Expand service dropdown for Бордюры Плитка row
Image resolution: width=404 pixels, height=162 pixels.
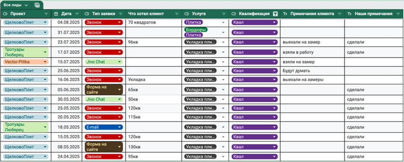coord(223,33)
